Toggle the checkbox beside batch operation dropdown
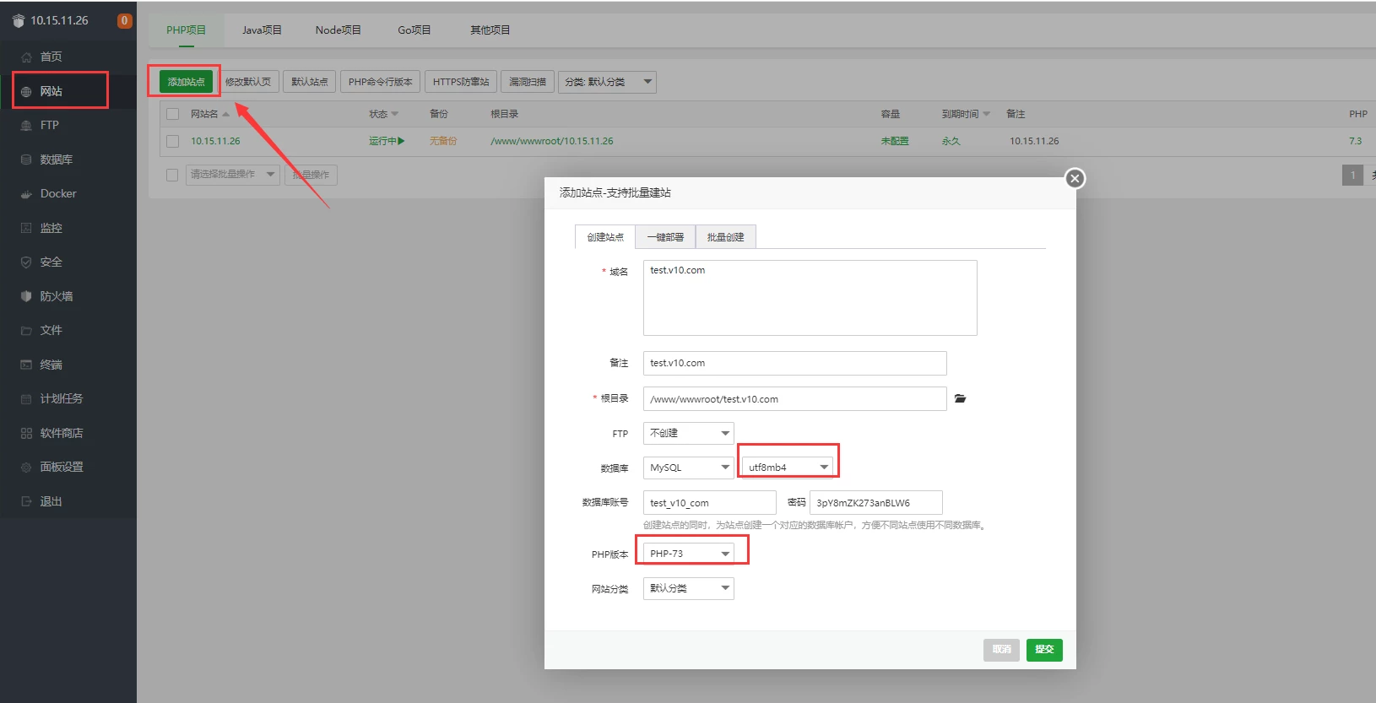Image resolution: width=1376 pixels, height=703 pixels. 172,175
